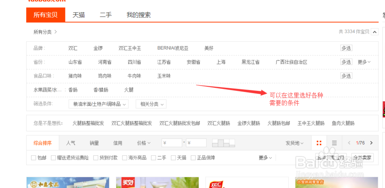Filter by brand 美好
The height and width of the screenshot is (188, 385).
click(209, 48)
